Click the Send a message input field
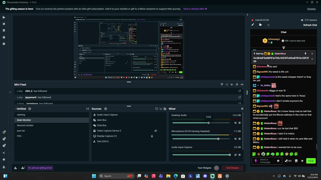This screenshot has width=321, height=180. 267,161
